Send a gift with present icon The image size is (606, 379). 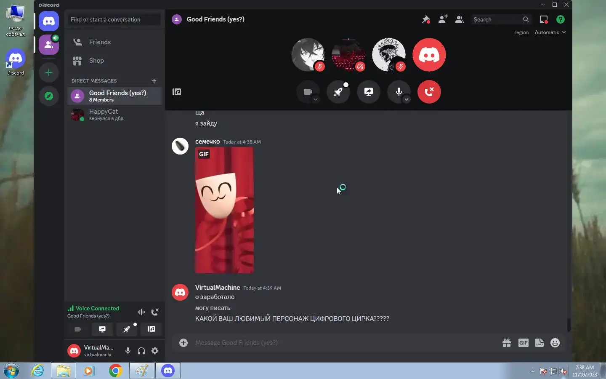point(507,343)
